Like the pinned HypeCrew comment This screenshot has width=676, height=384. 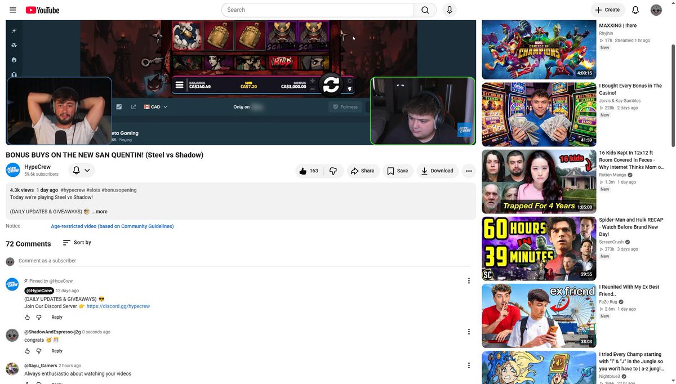(27, 317)
